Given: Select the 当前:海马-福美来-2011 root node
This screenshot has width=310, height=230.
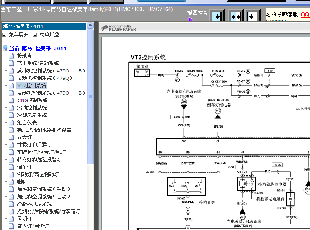Looking at the screenshot, I should 38,49.
